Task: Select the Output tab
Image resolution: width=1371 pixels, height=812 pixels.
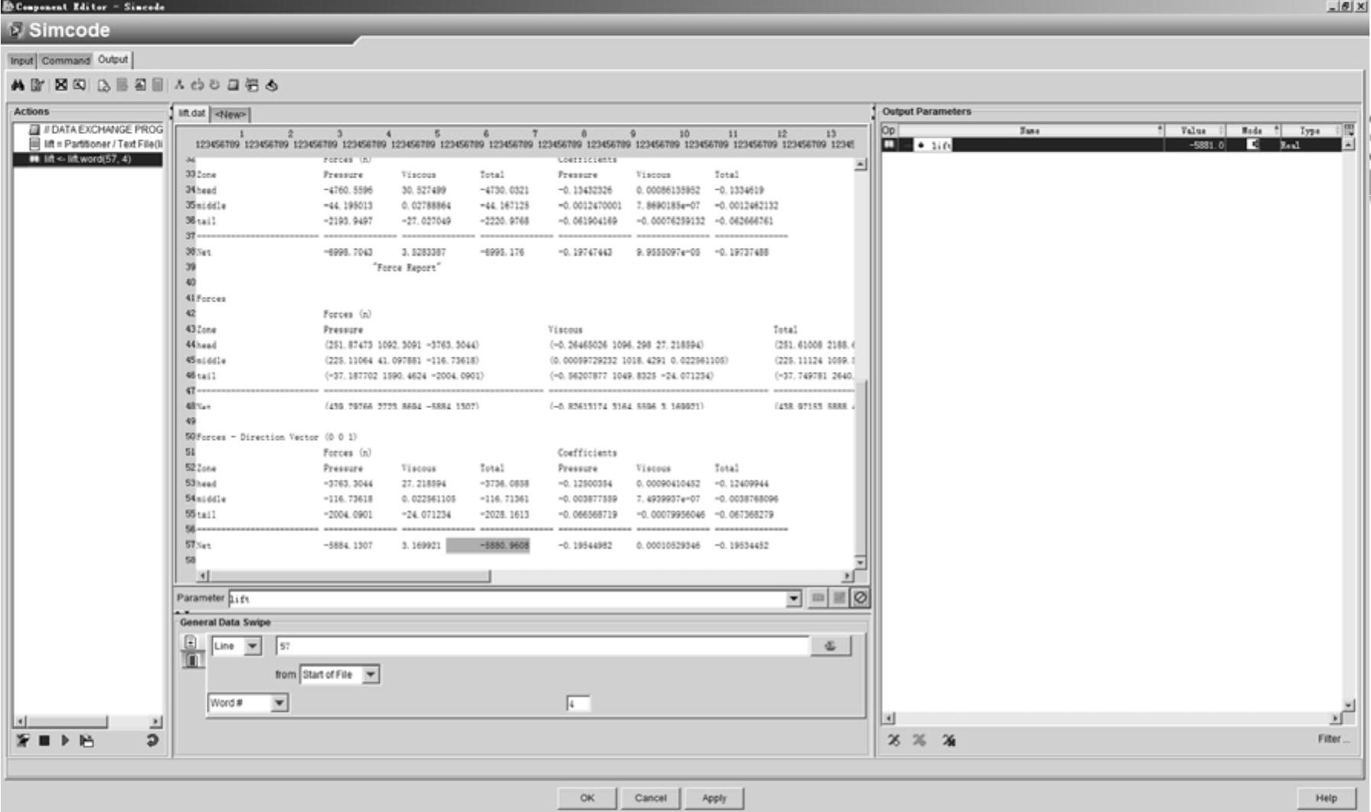Action: [x=113, y=60]
